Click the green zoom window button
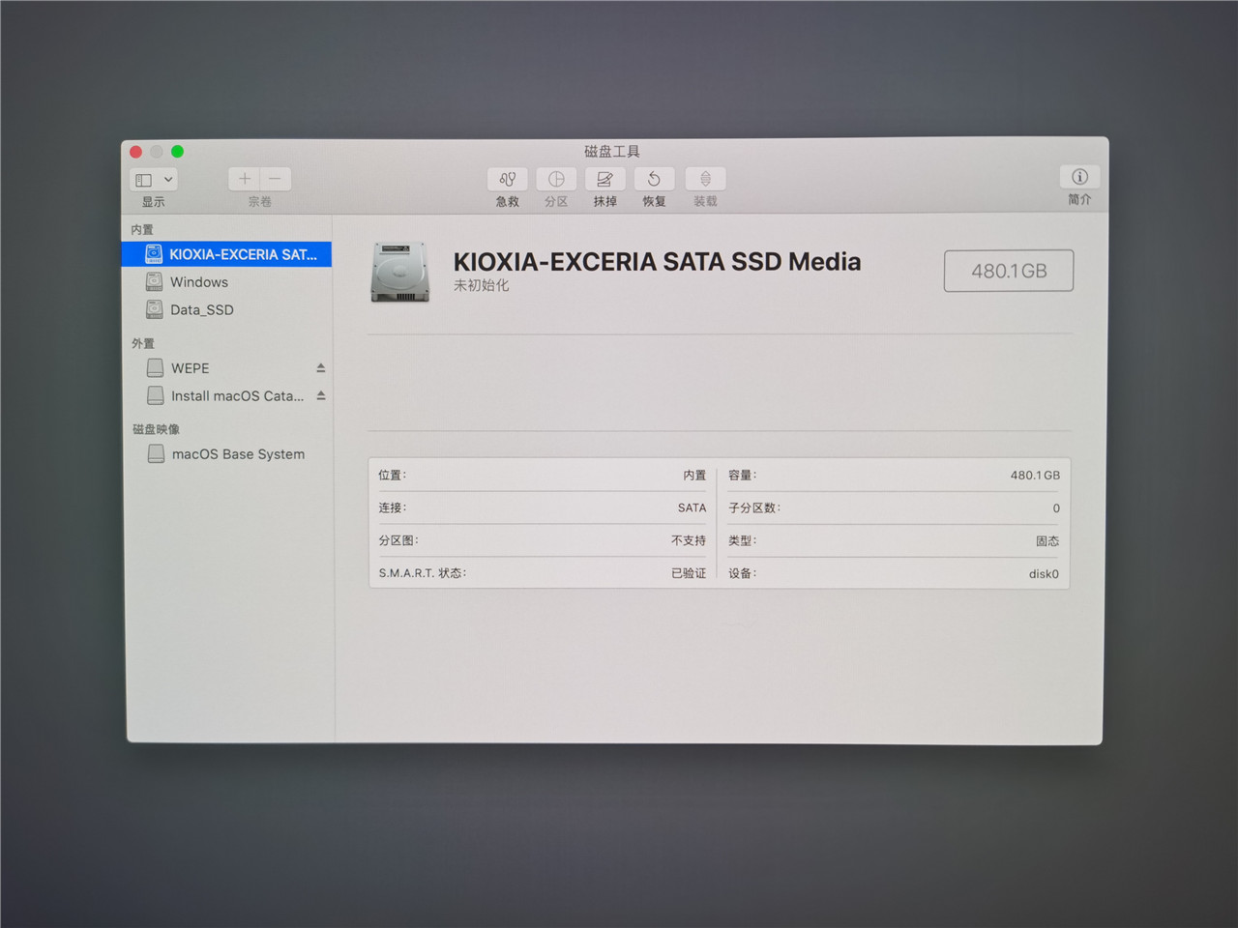 pyautogui.click(x=177, y=152)
